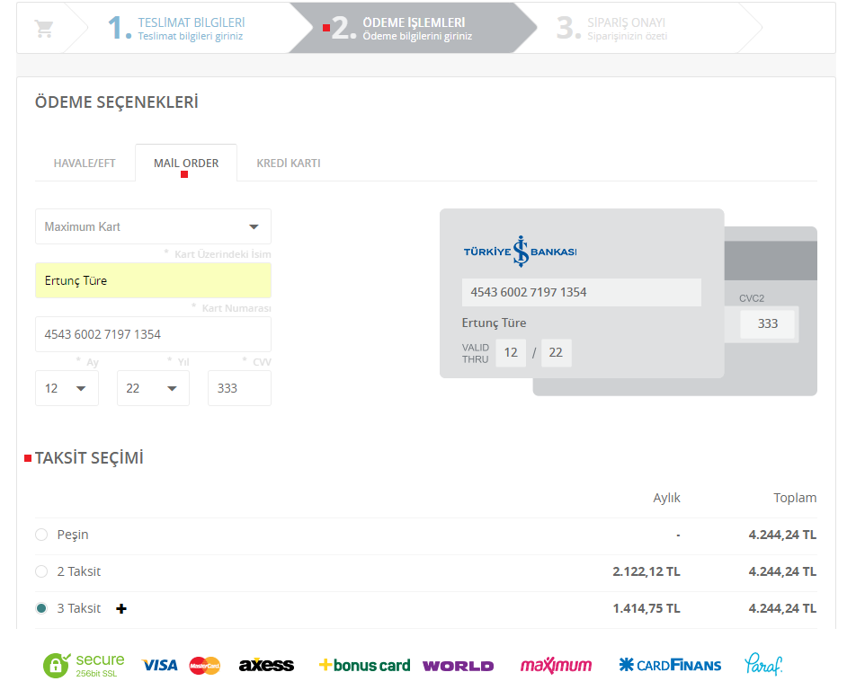Click the CardFinans logo
856x690 pixels.
(670, 665)
